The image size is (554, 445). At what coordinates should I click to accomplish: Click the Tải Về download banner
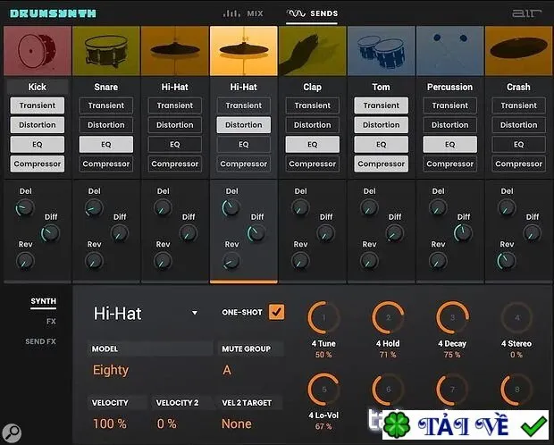tap(466, 424)
